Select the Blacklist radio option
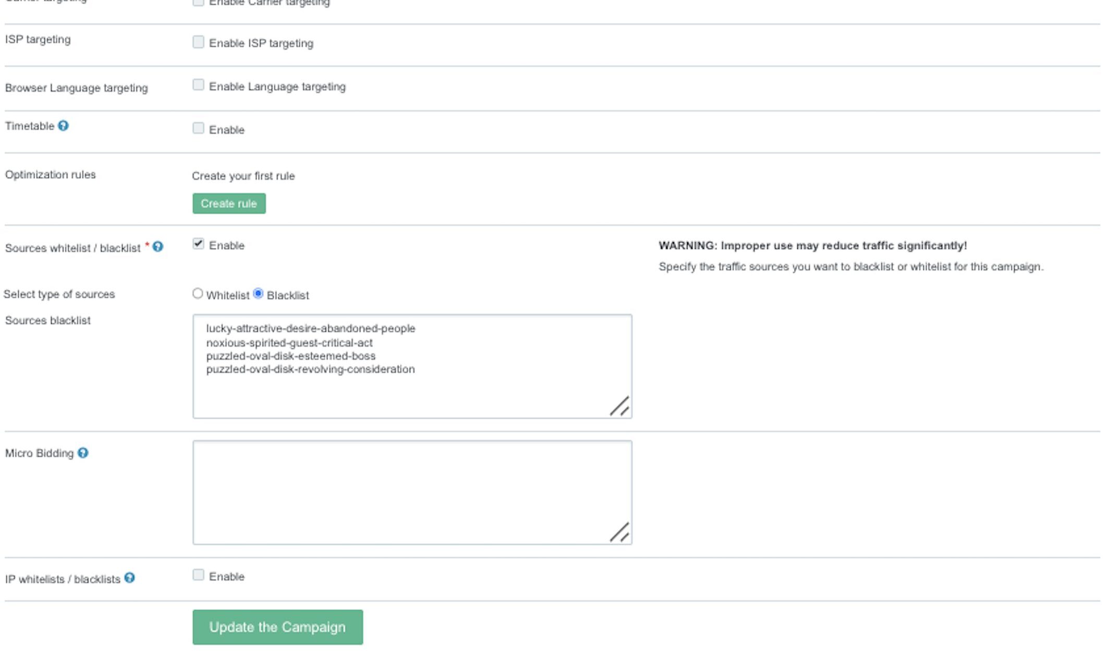This screenshot has width=1109, height=668. 258,294
